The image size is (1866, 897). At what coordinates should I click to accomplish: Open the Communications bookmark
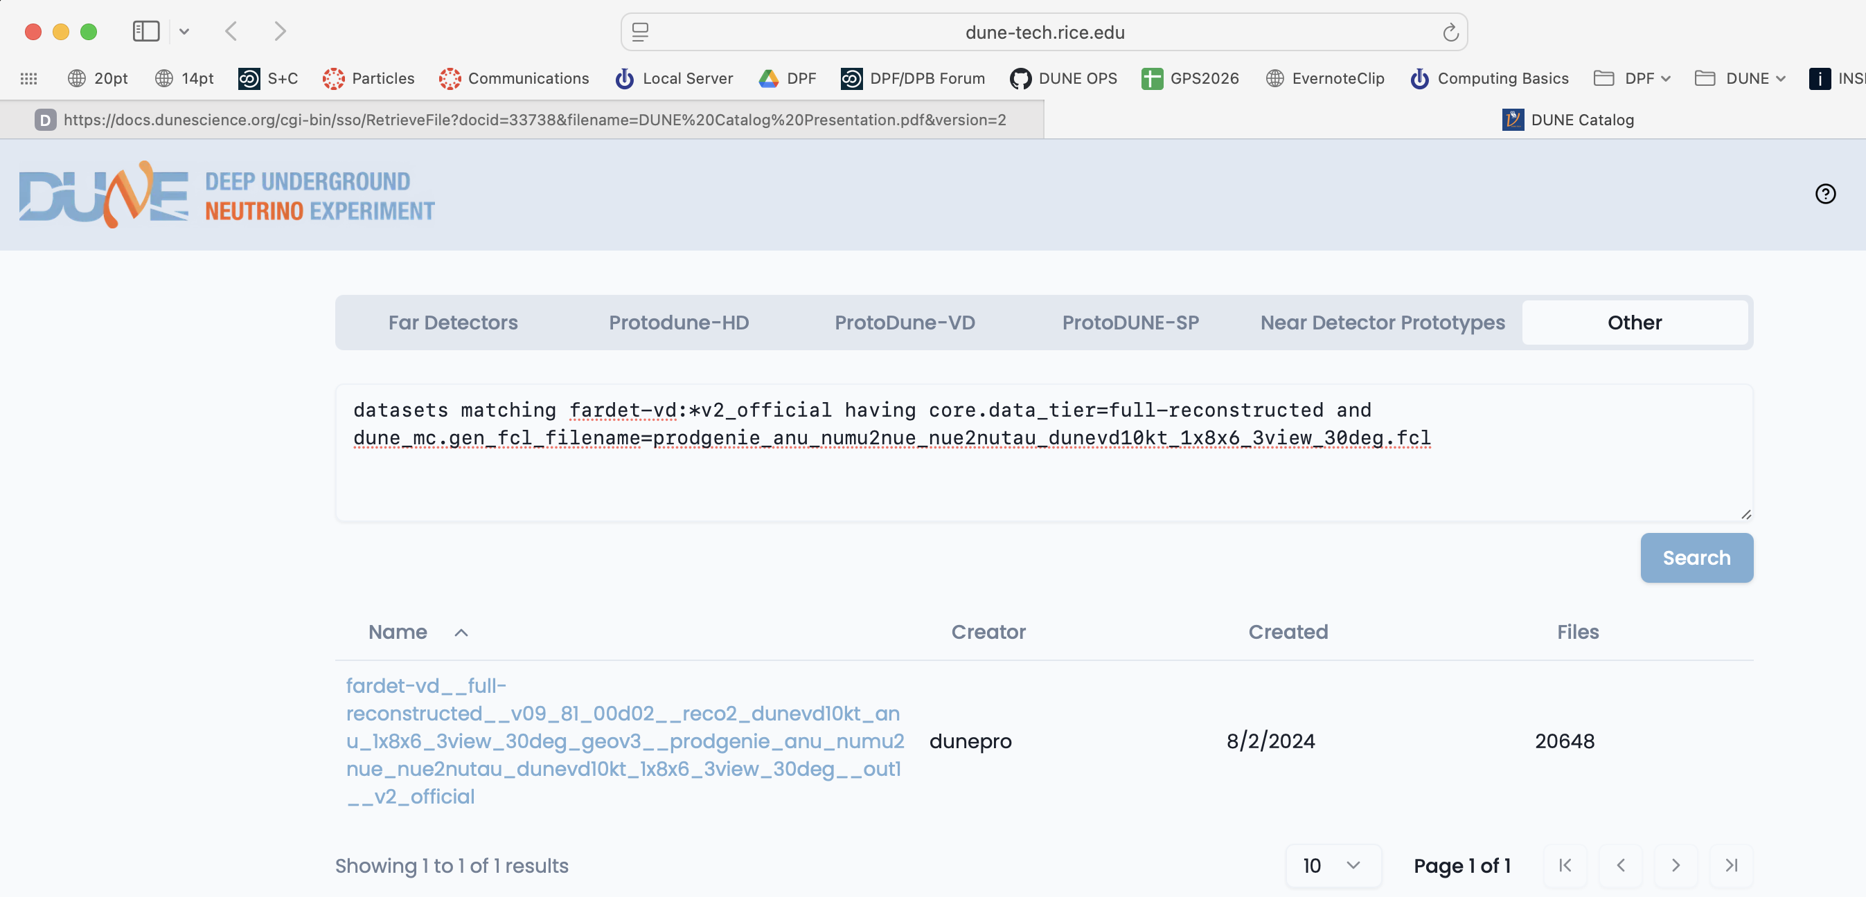515,78
